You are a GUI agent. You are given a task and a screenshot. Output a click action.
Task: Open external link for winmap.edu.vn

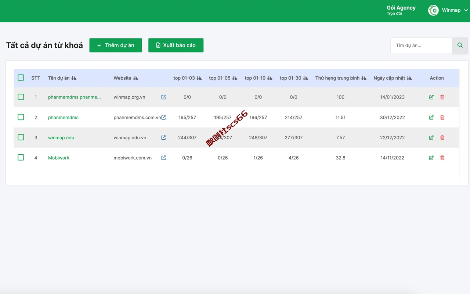pos(163,137)
